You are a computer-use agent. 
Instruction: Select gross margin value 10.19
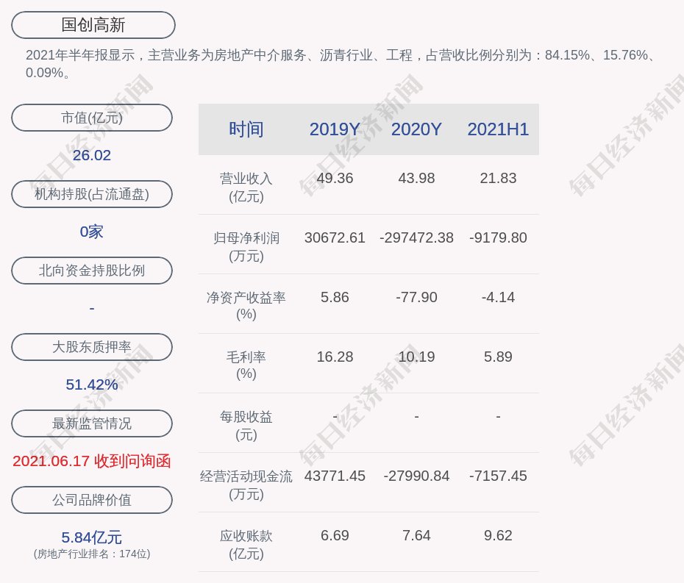tap(416, 357)
